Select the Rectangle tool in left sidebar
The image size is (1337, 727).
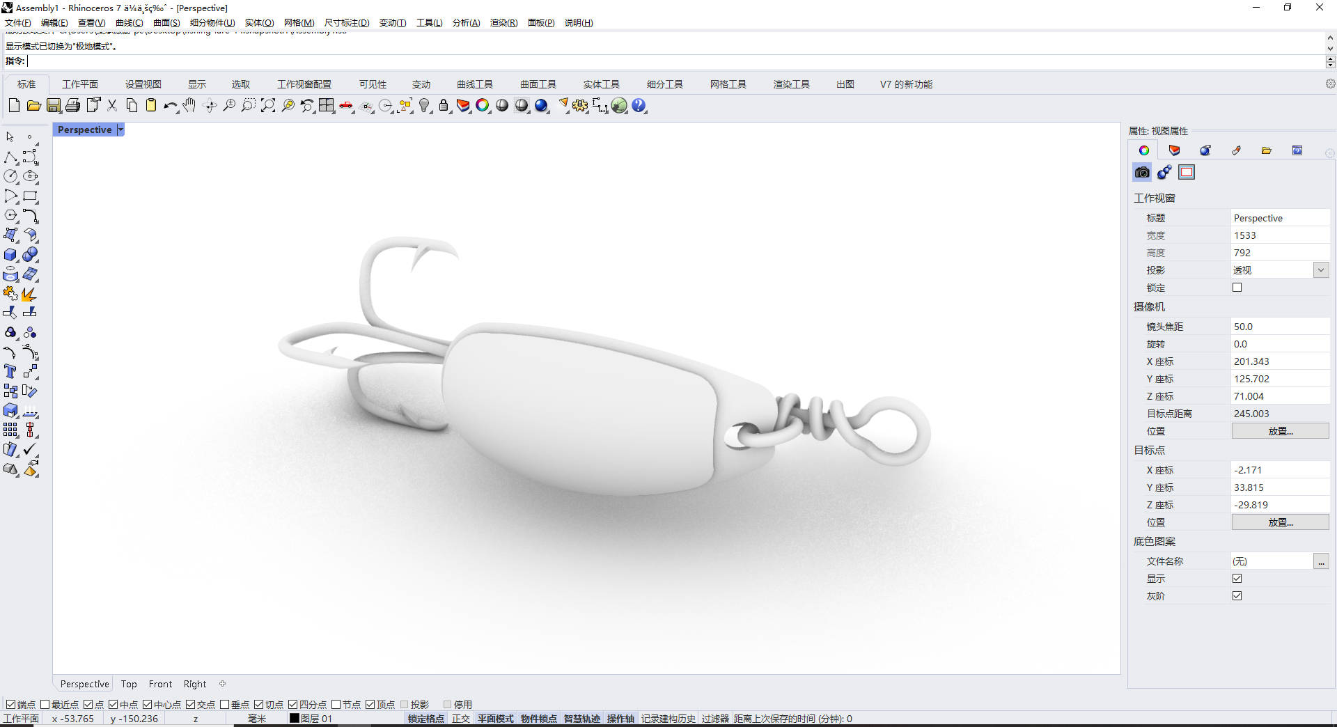click(x=30, y=196)
